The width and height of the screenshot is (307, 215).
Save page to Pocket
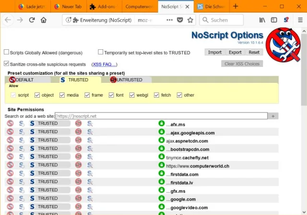click(x=180, y=20)
